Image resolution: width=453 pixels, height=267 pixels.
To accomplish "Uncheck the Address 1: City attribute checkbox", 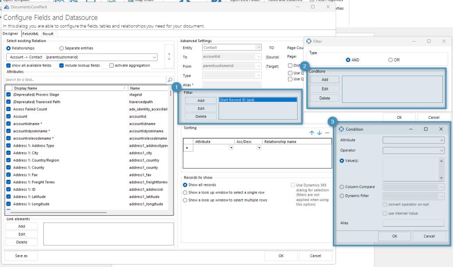I will pos(8,153).
